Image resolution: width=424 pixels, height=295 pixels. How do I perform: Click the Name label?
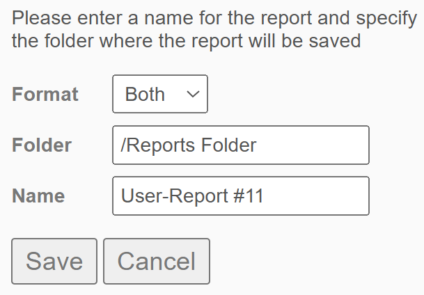38,196
